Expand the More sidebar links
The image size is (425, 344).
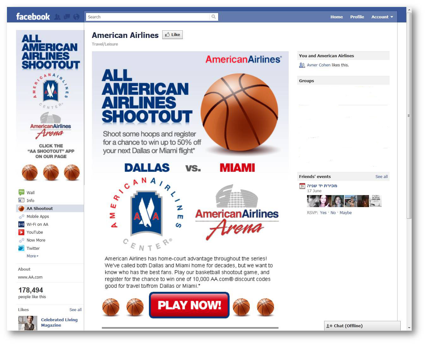(33, 256)
